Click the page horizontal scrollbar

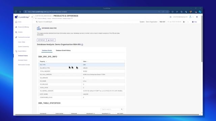click(x=107, y=115)
